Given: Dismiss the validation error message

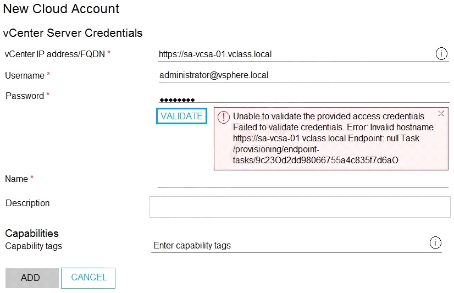Looking at the screenshot, I should click(x=441, y=114).
